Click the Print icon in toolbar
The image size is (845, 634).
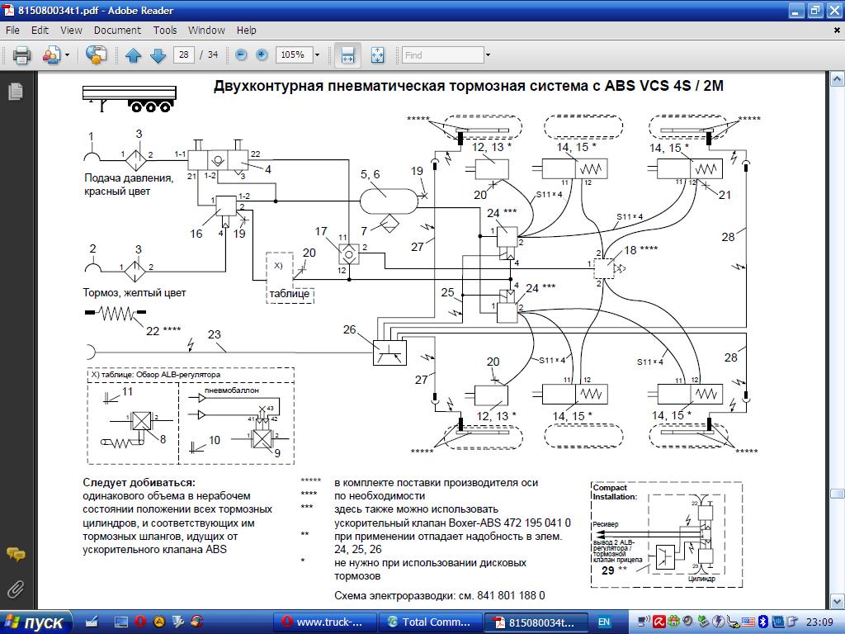click(x=21, y=55)
